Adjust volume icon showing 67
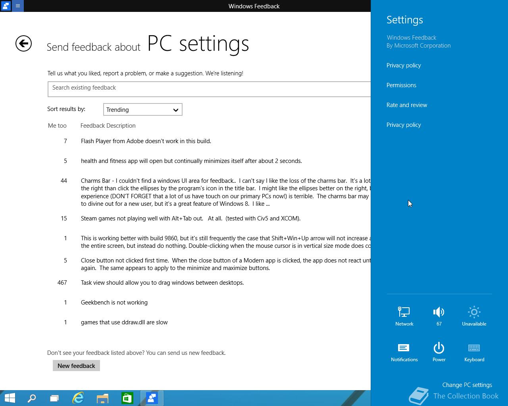Image resolution: width=508 pixels, height=406 pixels. [x=439, y=316]
